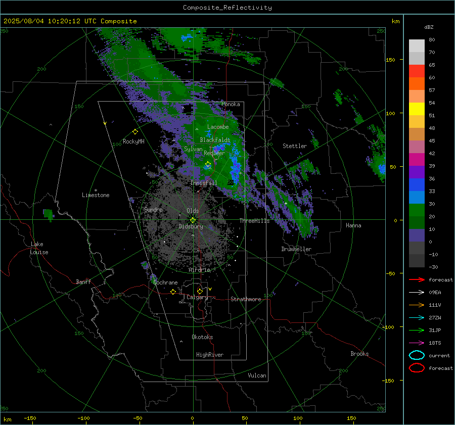Click the Sylvan label on the map
455x425 pixels.
193,149
